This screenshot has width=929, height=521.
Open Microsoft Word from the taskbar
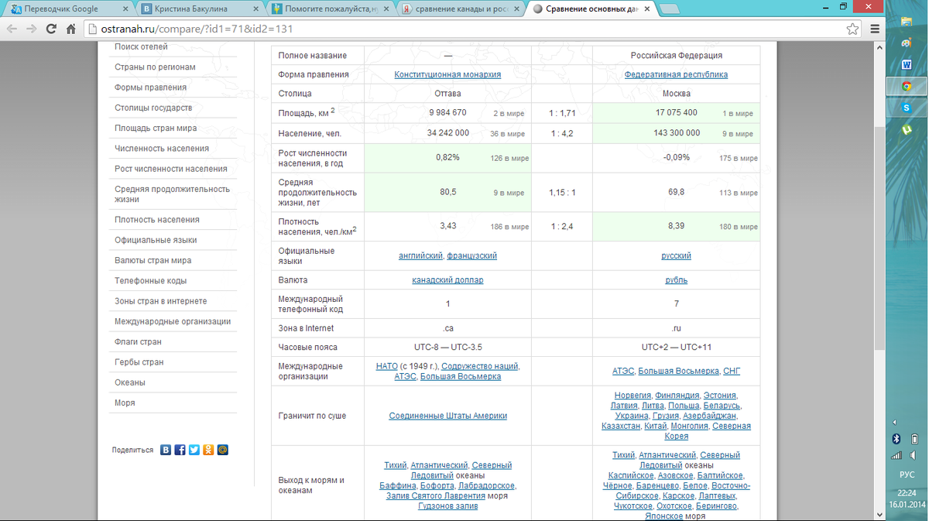906,65
